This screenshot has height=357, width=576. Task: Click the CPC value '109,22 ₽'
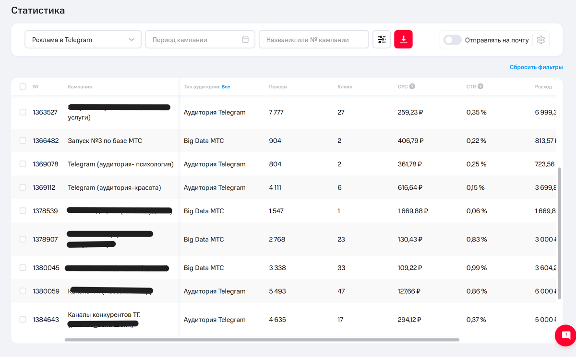410,268
